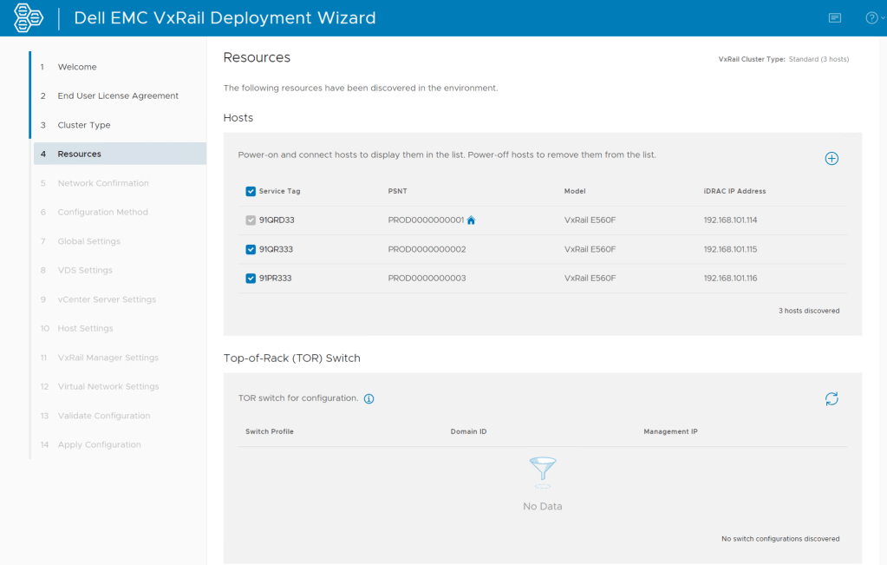Click the add host plus icon
887x565 pixels.
[832, 159]
